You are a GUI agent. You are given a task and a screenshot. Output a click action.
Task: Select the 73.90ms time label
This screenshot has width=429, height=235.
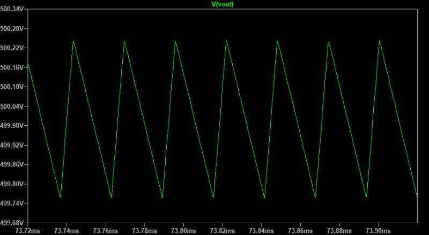click(x=378, y=231)
